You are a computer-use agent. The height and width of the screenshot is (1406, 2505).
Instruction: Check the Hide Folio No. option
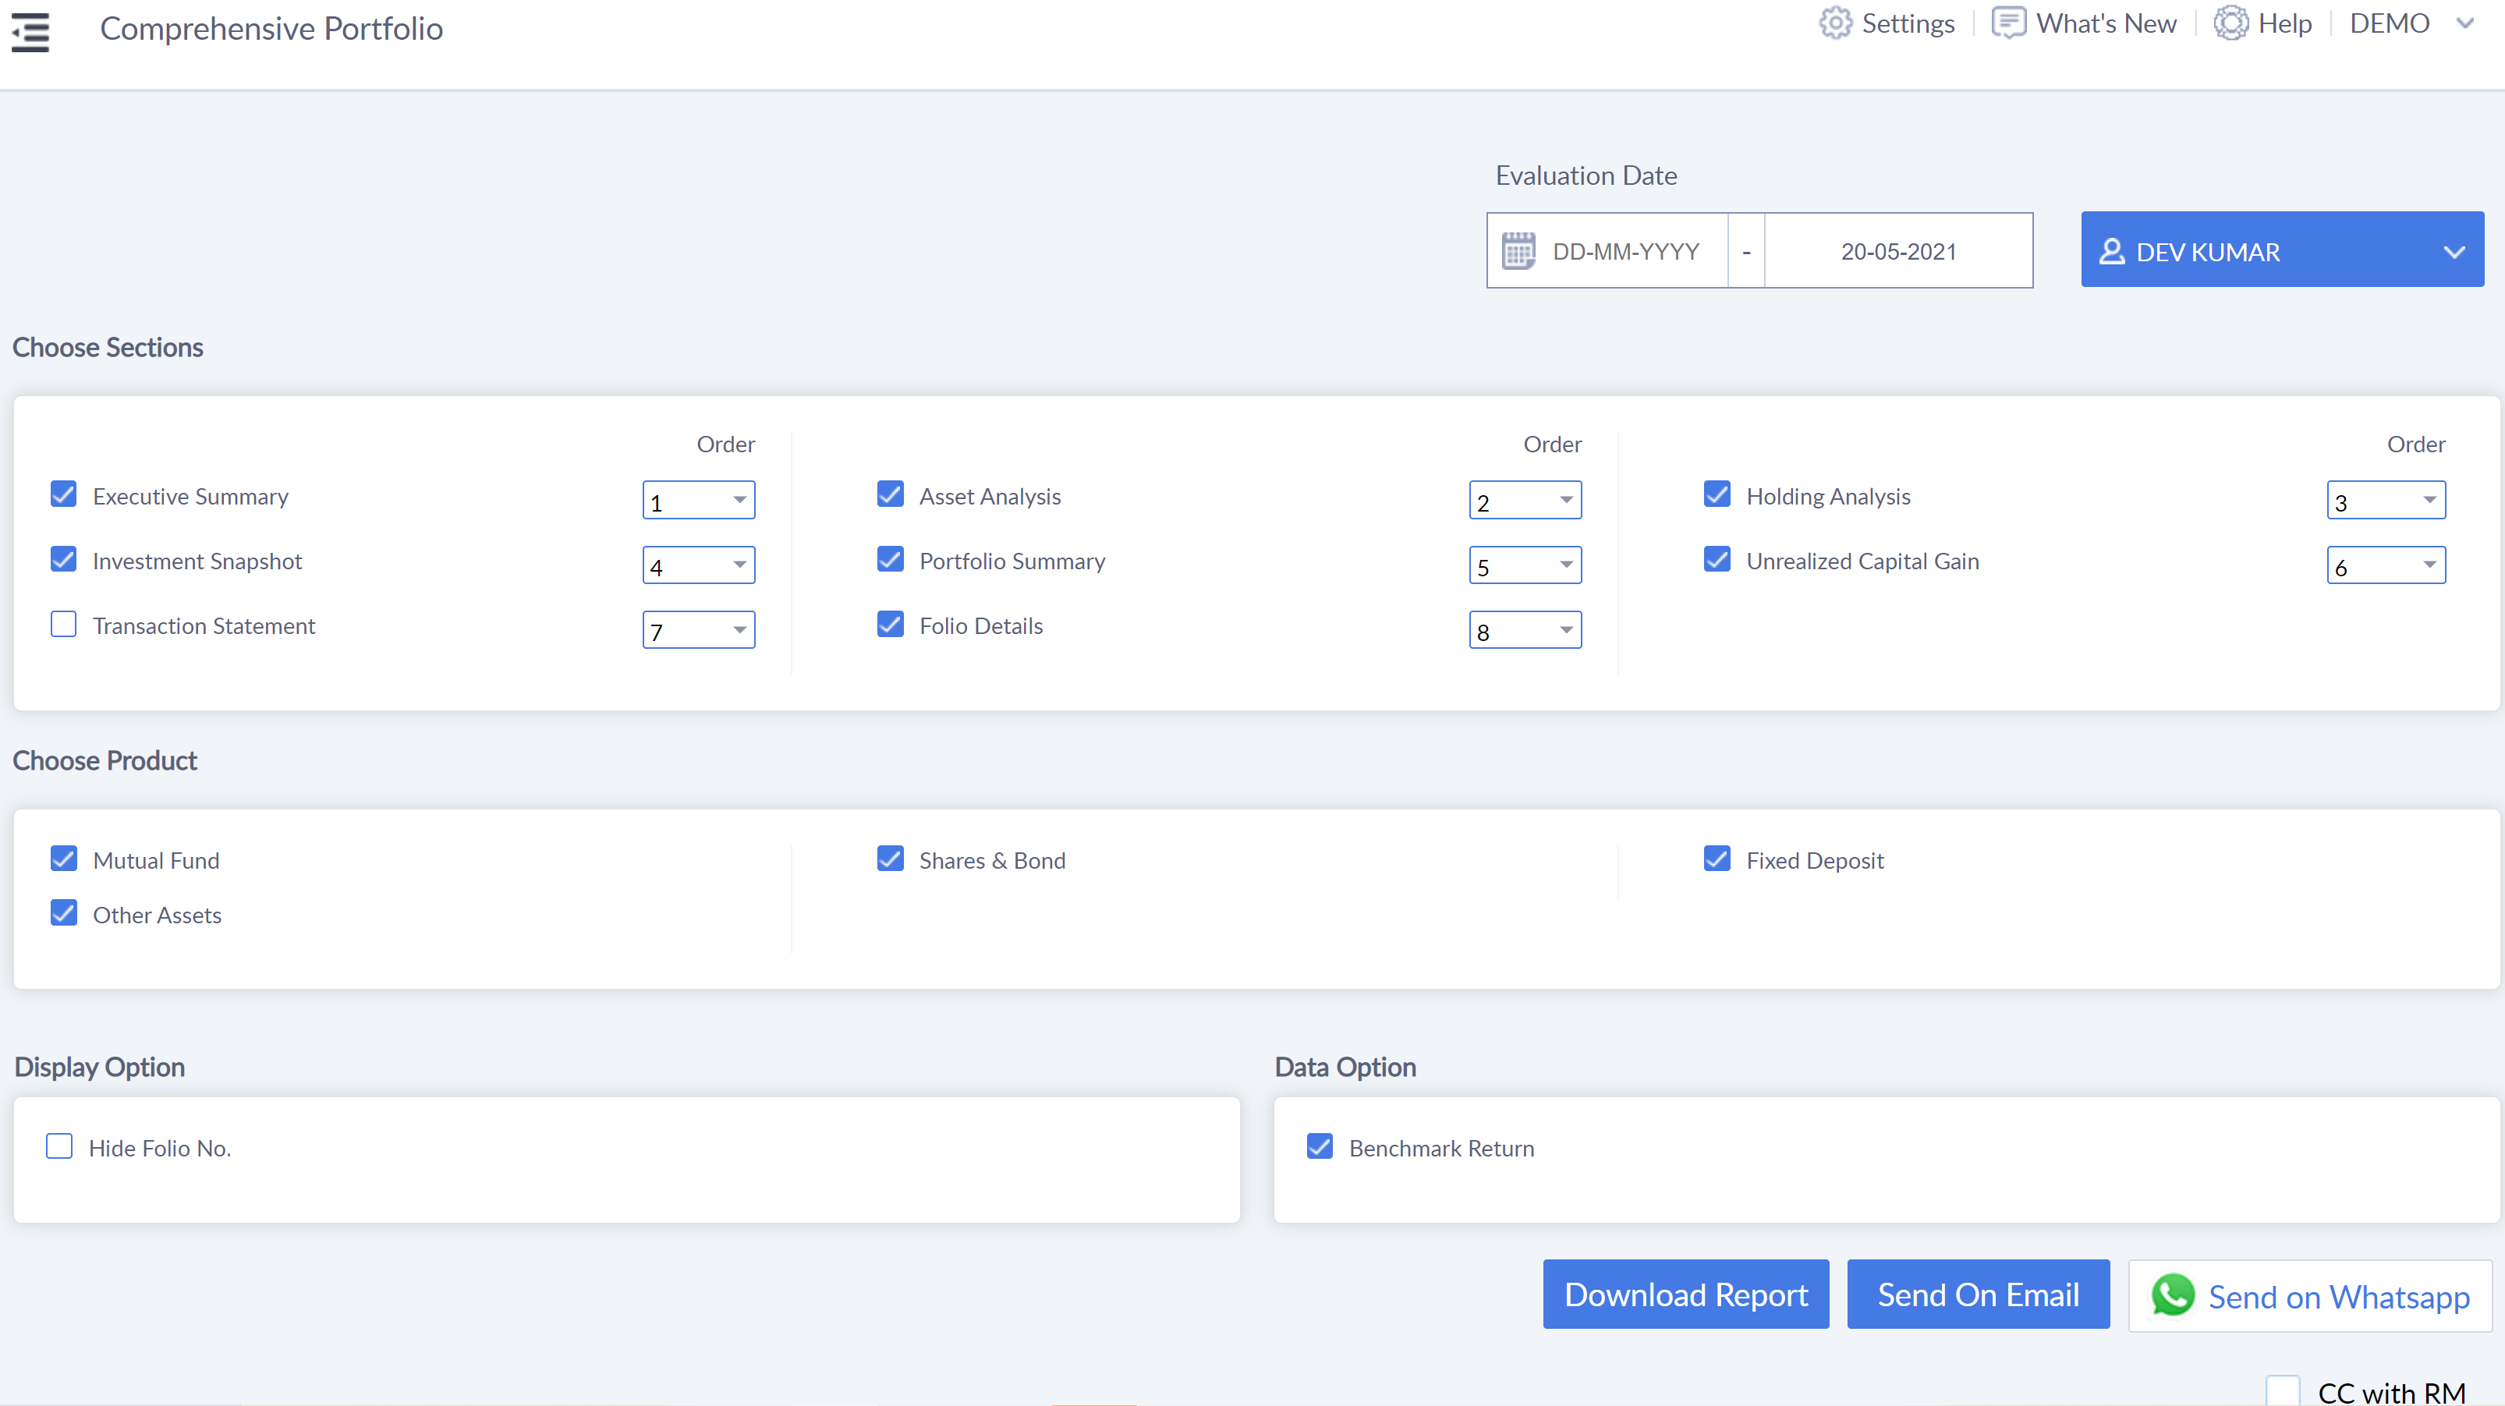coord(60,1146)
